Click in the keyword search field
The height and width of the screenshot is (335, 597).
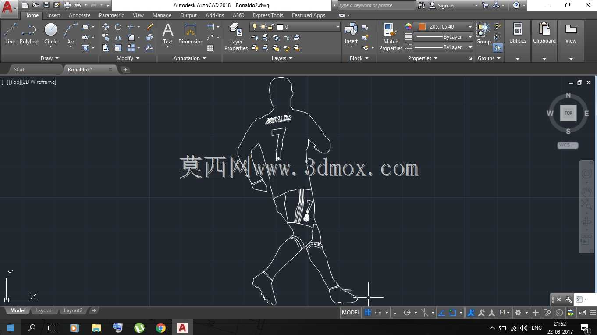(376, 5)
